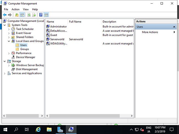
Task: Click the Back arrow toolbar icon
Action: point(5,15)
